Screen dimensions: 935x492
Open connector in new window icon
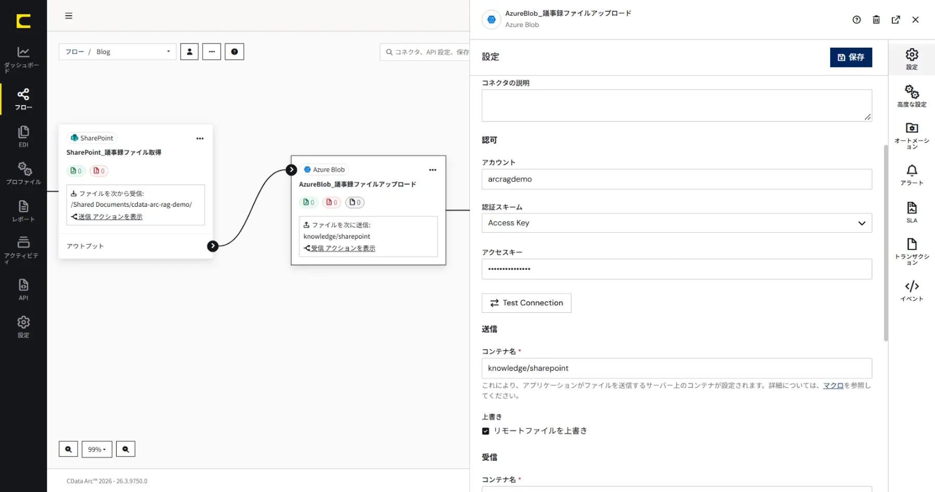coord(896,20)
